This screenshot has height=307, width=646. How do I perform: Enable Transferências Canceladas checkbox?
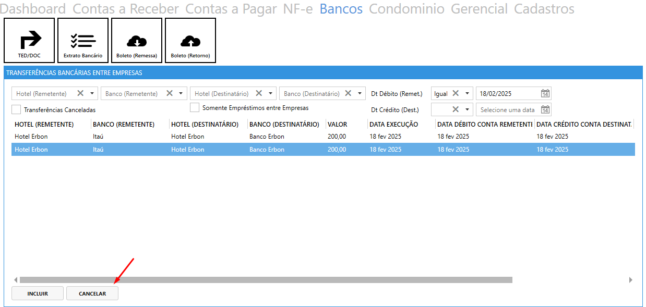click(x=17, y=109)
